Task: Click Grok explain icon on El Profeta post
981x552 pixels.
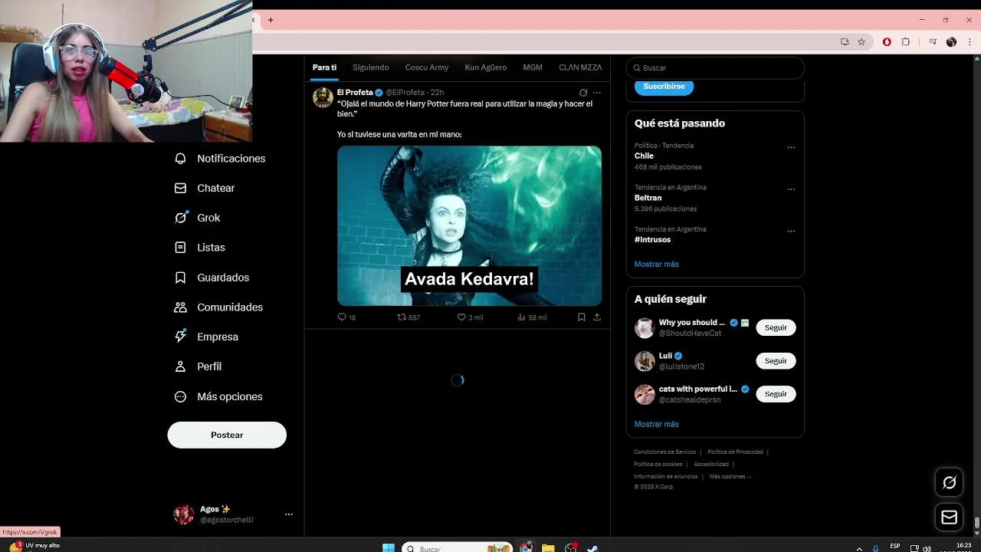Action: click(x=583, y=93)
